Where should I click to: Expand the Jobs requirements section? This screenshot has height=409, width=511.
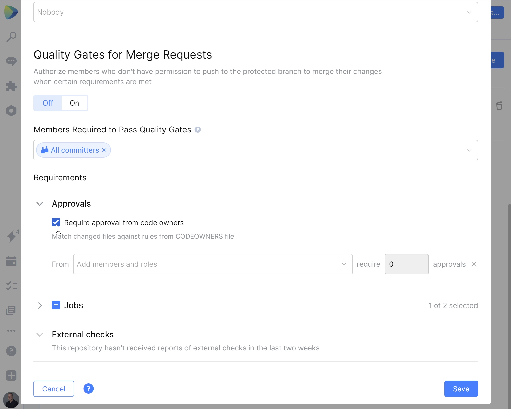coord(40,305)
